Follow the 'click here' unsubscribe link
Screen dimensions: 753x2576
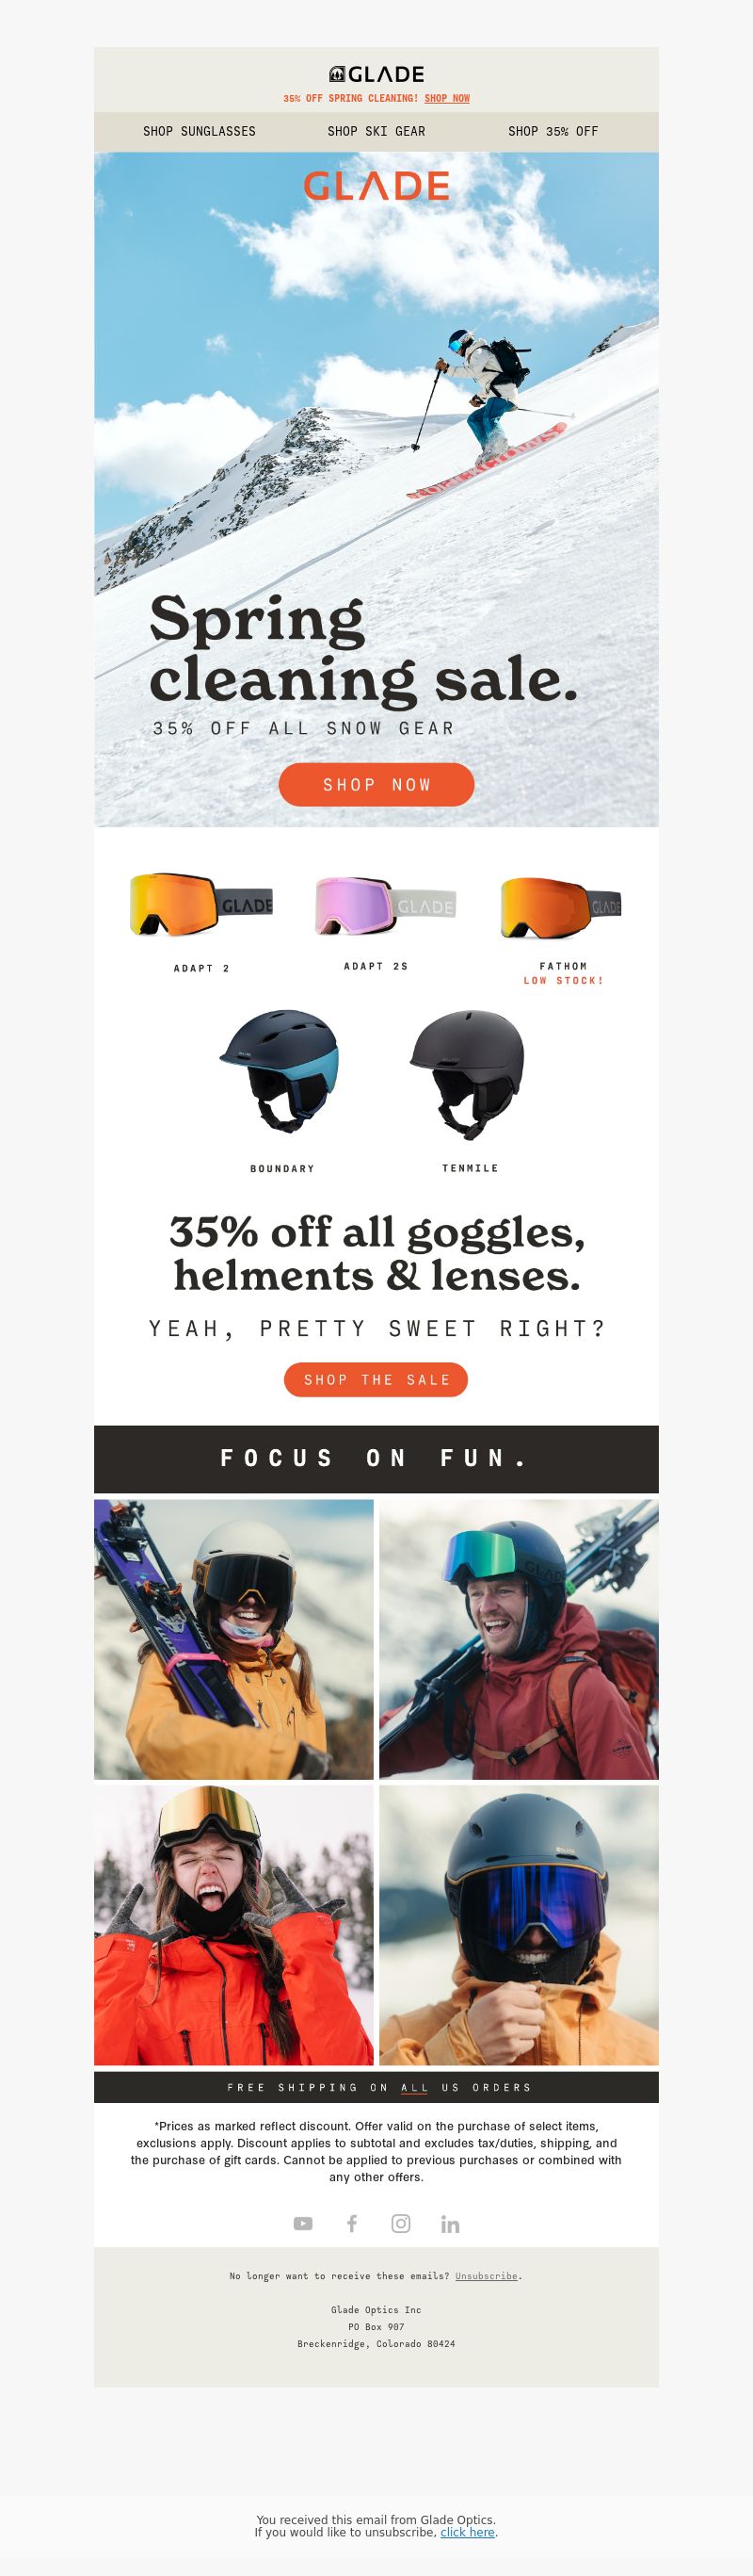pos(468,2532)
